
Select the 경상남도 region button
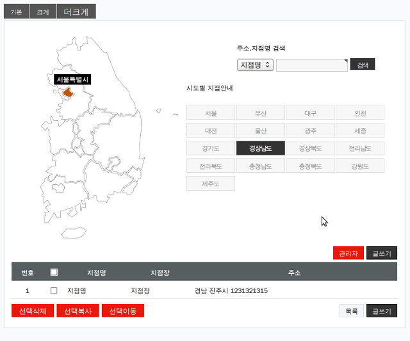coord(261,148)
